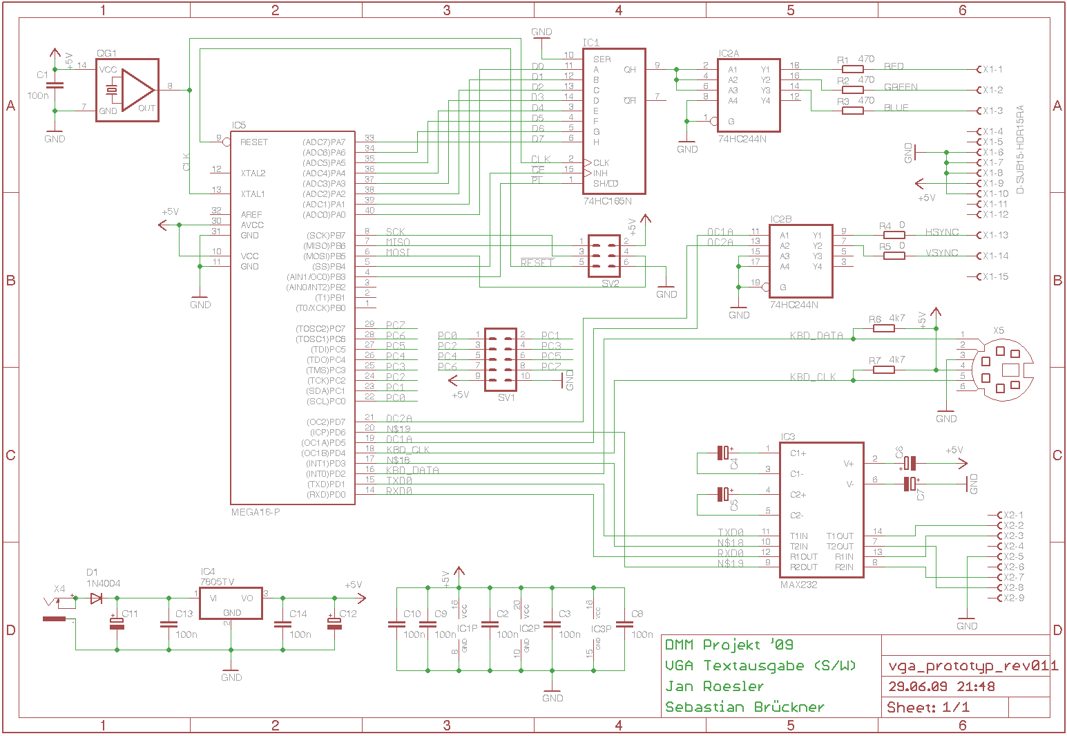Select the X1-13 HSYNC connector pin

(993, 235)
